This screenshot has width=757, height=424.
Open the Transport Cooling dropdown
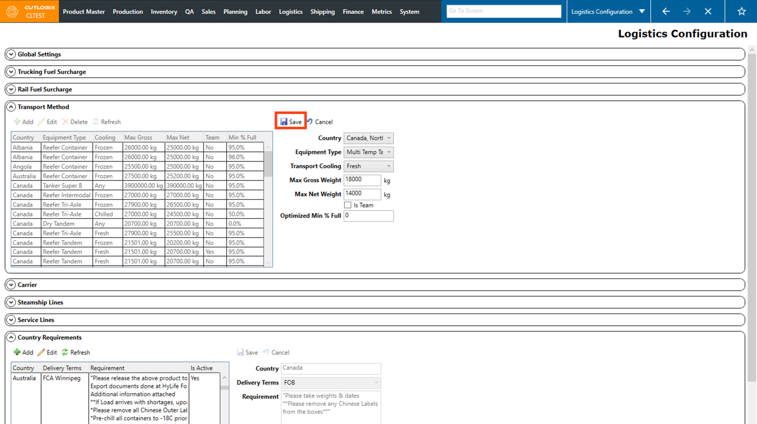click(x=368, y=166)
